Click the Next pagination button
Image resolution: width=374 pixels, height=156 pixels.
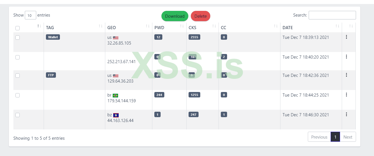[x=348, y=137]
